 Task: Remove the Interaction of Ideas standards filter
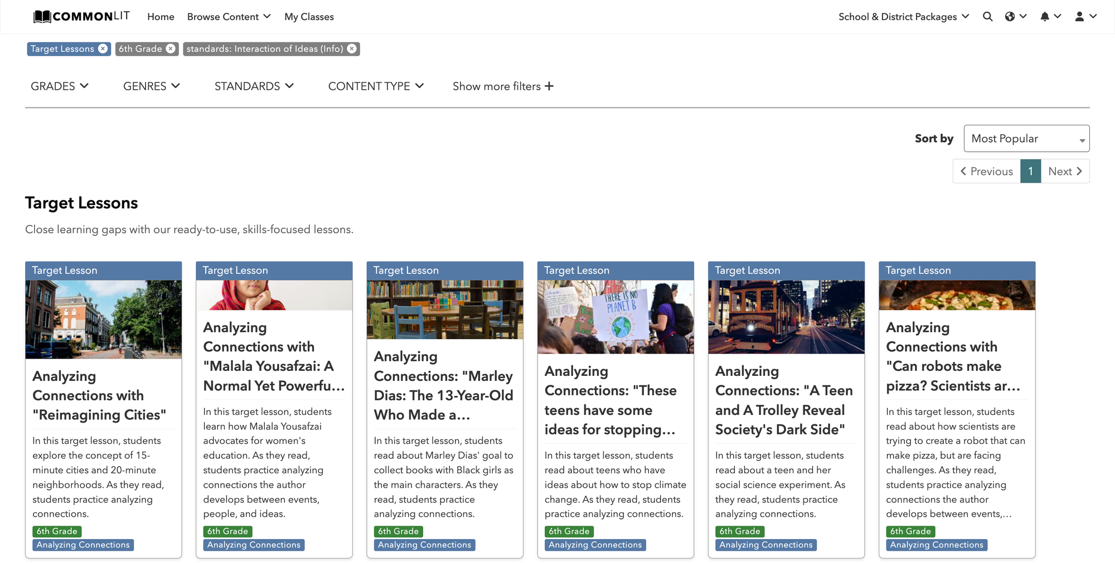pos(352,49)
